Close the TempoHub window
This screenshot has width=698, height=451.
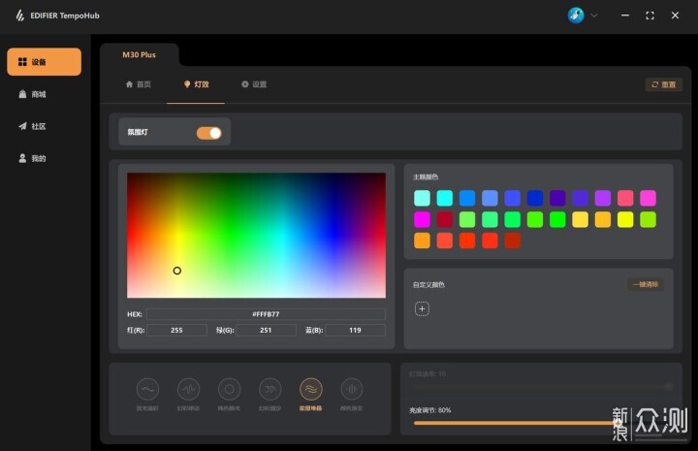[x=675, y=16]
